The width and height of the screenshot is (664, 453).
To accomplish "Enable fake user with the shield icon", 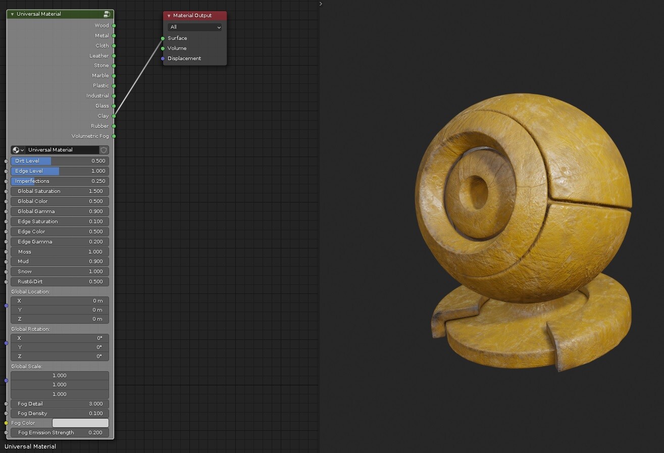I will pos(103,150).
